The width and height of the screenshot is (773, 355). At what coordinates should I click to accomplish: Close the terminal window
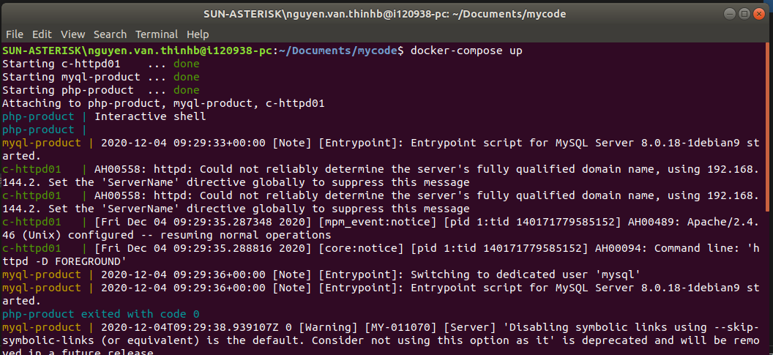pyautogui.click(x=759, y=14)
